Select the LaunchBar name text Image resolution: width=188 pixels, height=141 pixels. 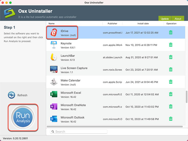68,56
